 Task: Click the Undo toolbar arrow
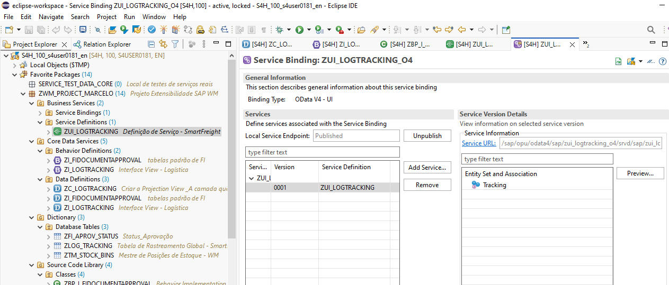(x=56, y=30)
